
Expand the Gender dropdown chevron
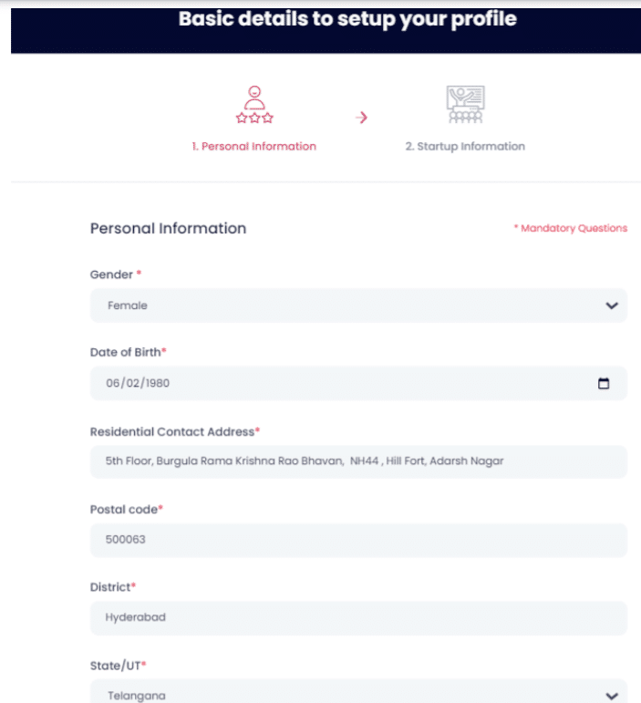(611, 306)
